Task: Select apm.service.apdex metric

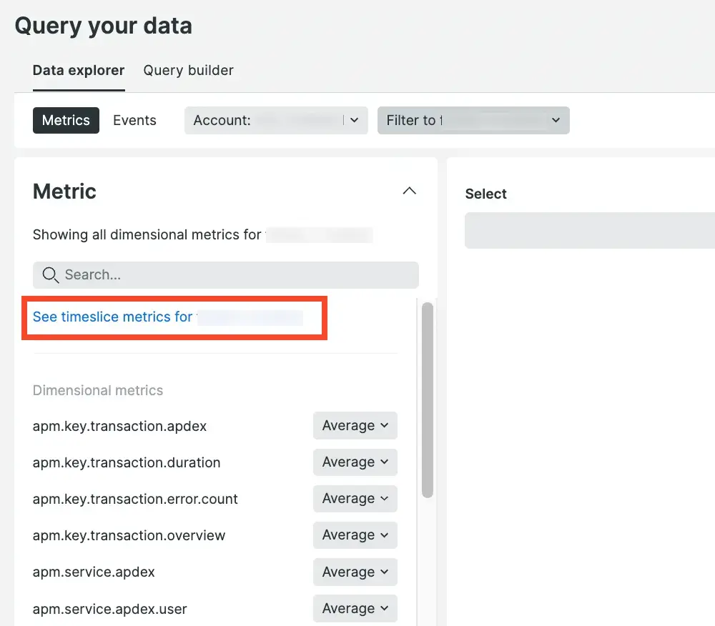Action: pos(94,572)
